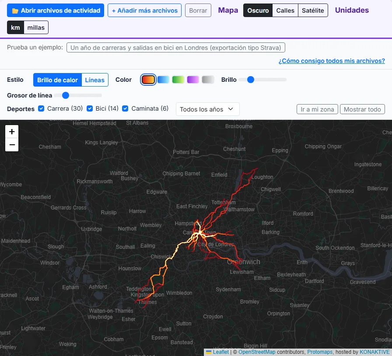Select millas units
The height and width of the screenshot is (356, 392).
pos(36,27)
